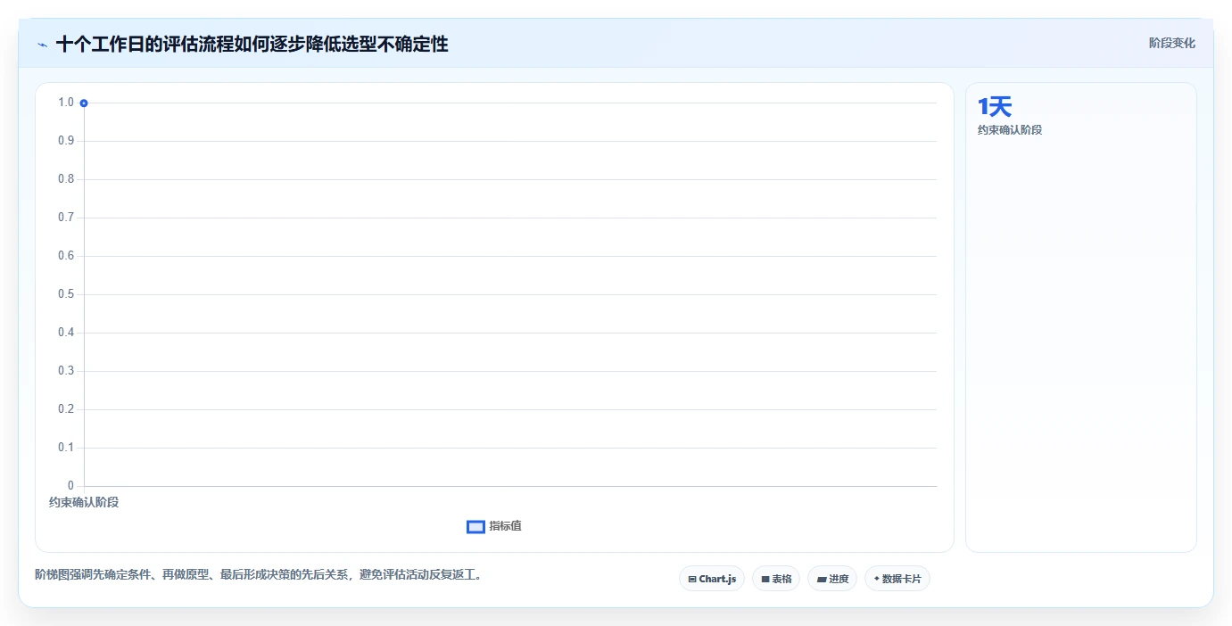Image resolution: width=1232 pixels, height=626 pixels.
Task: Click the 约束确认阶段 caption in the side card
Action: 1010,130
